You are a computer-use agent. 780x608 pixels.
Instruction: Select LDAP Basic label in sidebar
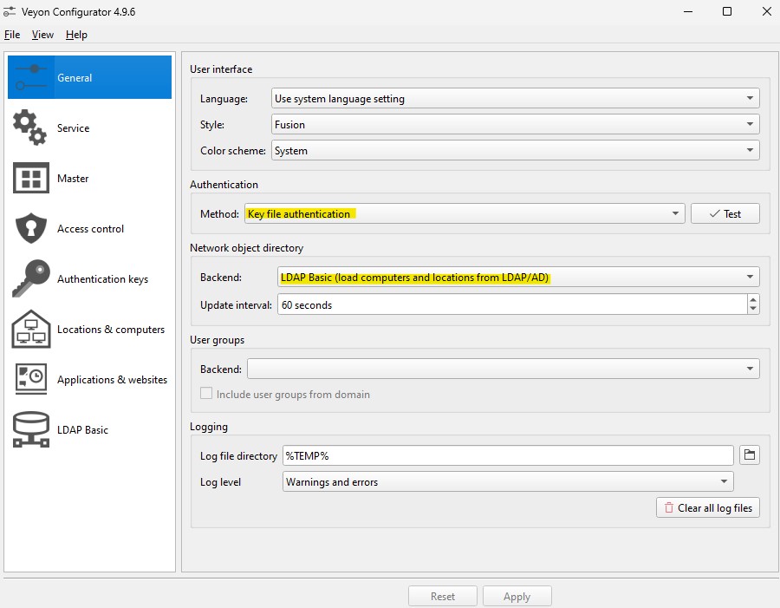click(x=82, y=429)
